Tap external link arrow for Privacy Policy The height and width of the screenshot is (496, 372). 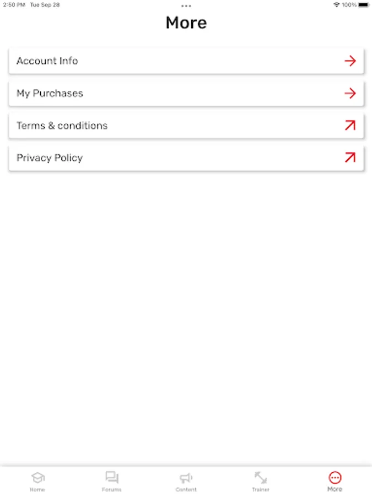click(x=350, y=157)
